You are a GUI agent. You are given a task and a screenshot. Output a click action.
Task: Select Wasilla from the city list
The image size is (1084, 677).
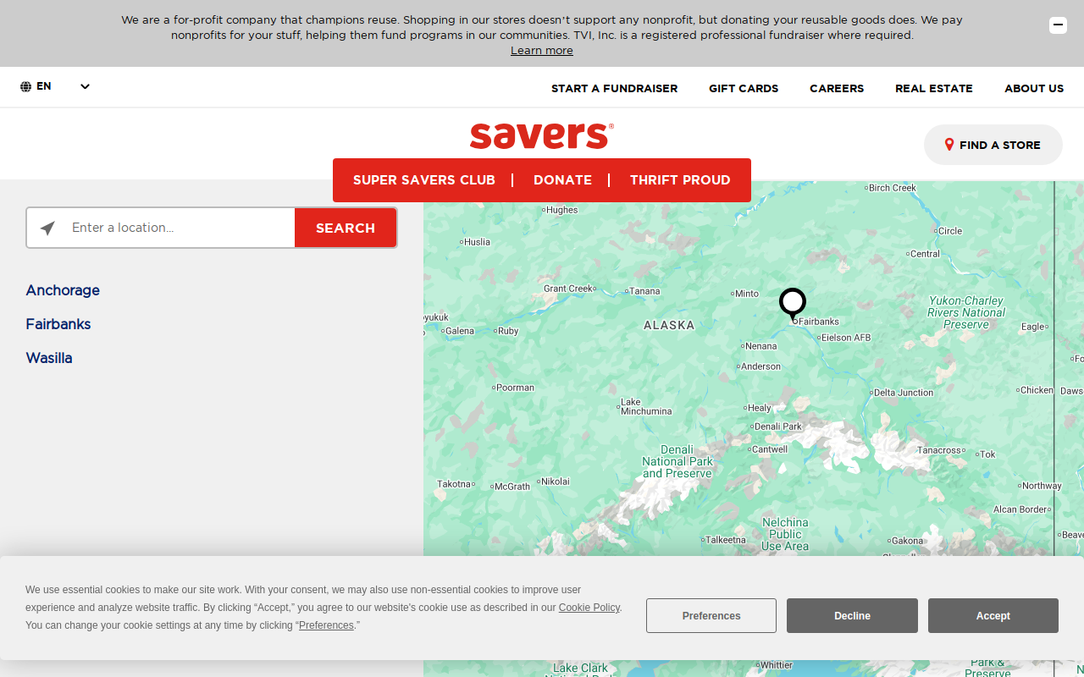pos(49,358)
